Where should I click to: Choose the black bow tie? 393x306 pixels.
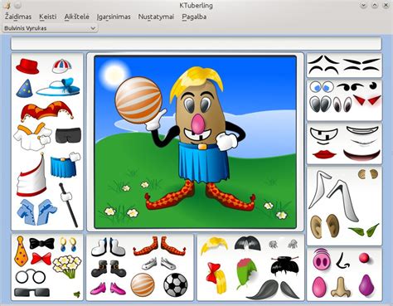[x=41, y=243]
